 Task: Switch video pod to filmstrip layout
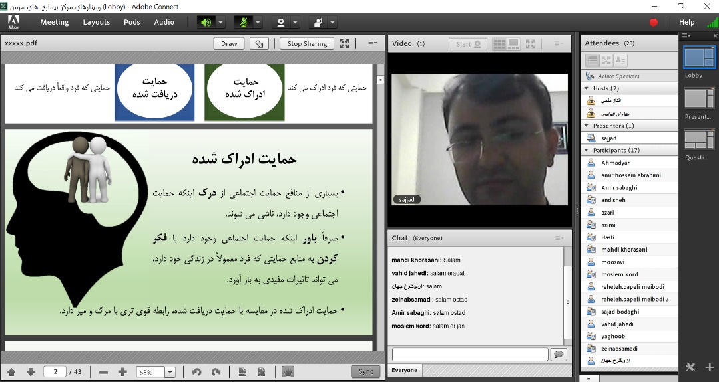click(513, 44)
